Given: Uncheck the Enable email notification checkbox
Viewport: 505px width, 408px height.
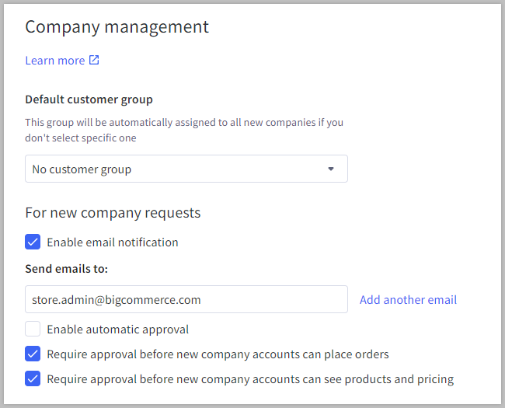Looking at the screenshot, I should (x=33, y=242).
